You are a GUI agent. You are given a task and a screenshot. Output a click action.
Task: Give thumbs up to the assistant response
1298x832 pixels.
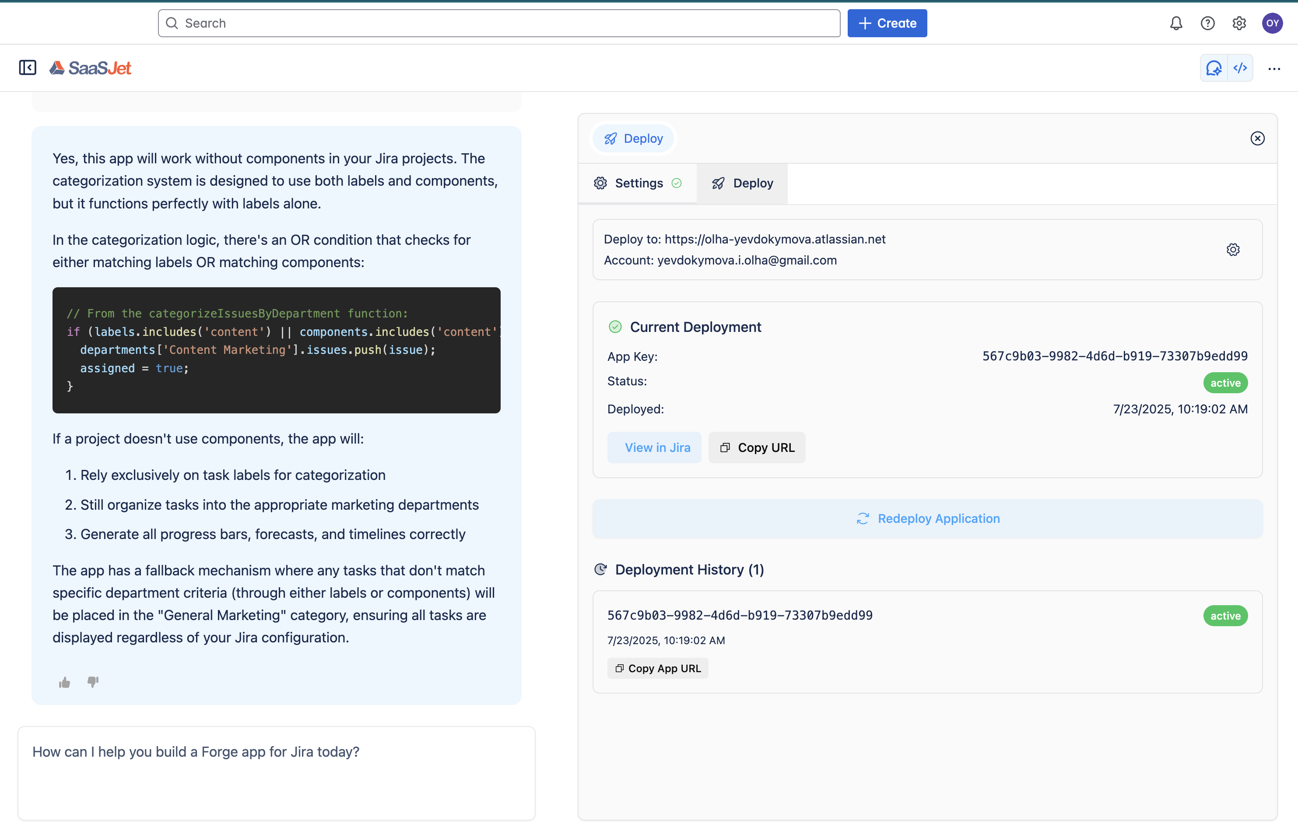64,682
